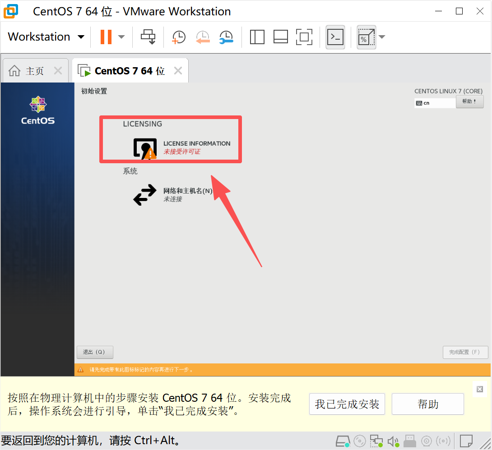Click the 退出 (Q) button
This screenshot has height=450, width=492.
95,352
